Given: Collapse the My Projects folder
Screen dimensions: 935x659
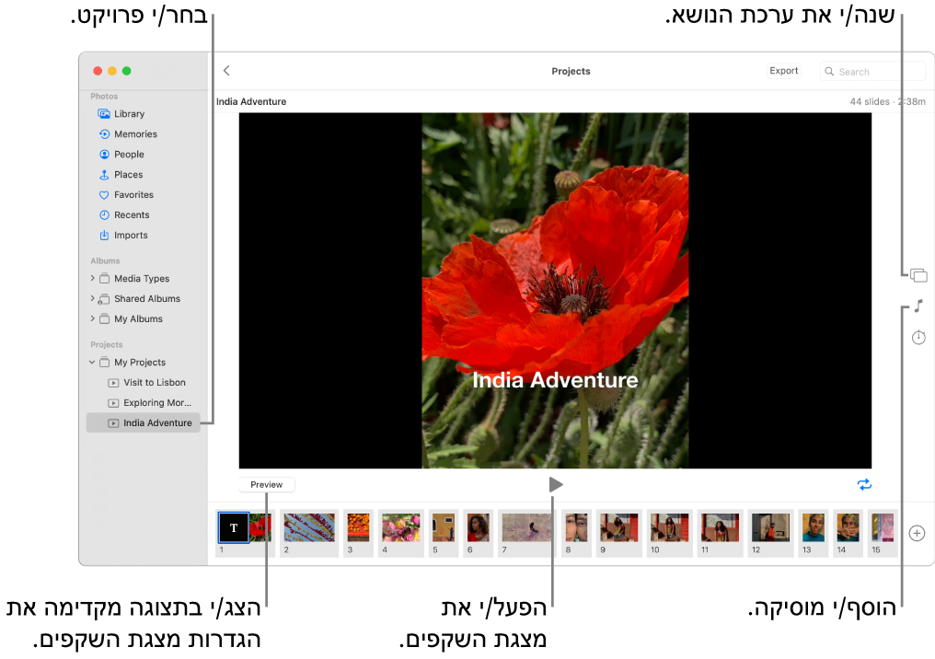Looking at the screenshot, I should [x=91, y=362].
